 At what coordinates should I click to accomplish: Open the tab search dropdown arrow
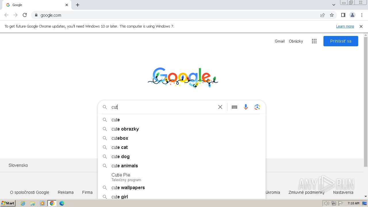[334, 5]
